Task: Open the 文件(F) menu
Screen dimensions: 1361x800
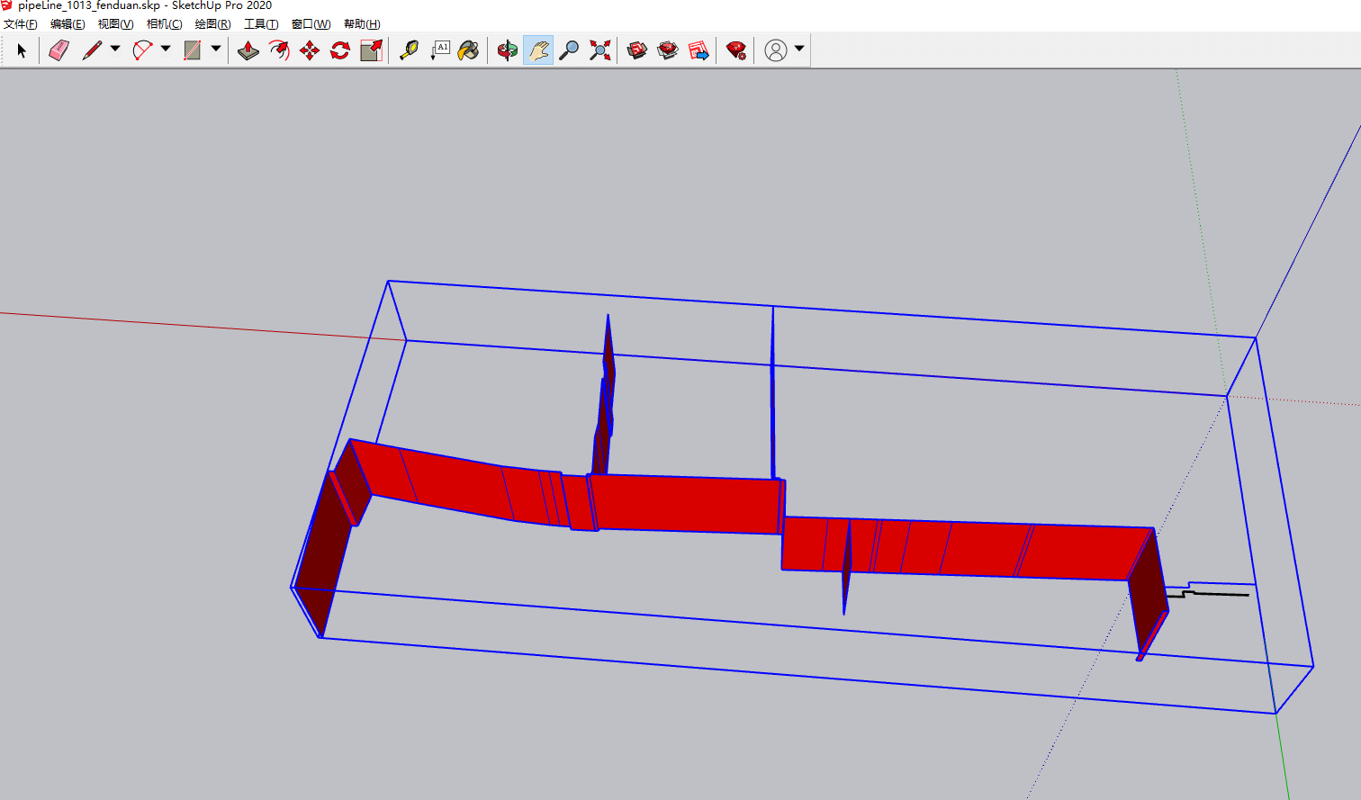Action: 21,24
